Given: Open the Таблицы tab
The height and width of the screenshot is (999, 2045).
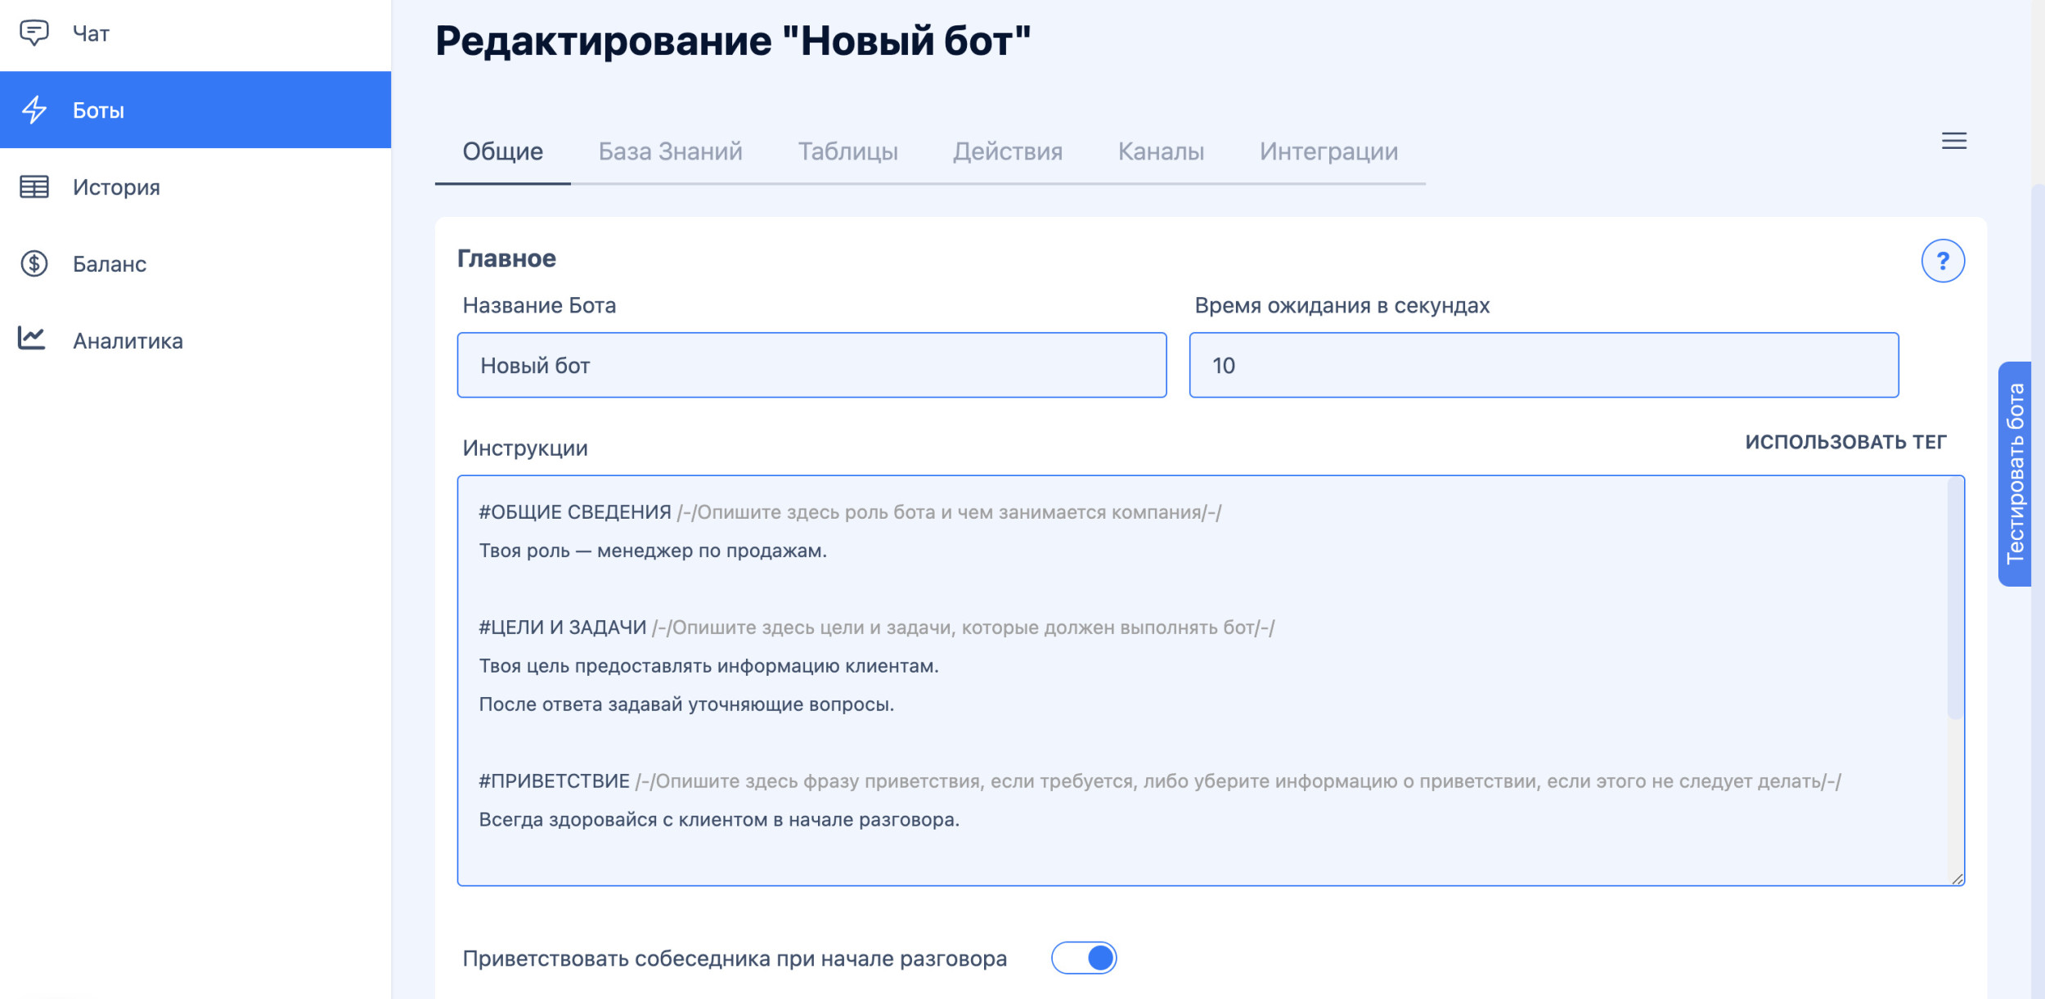Looking at the screenshot, I should (847, 151).
